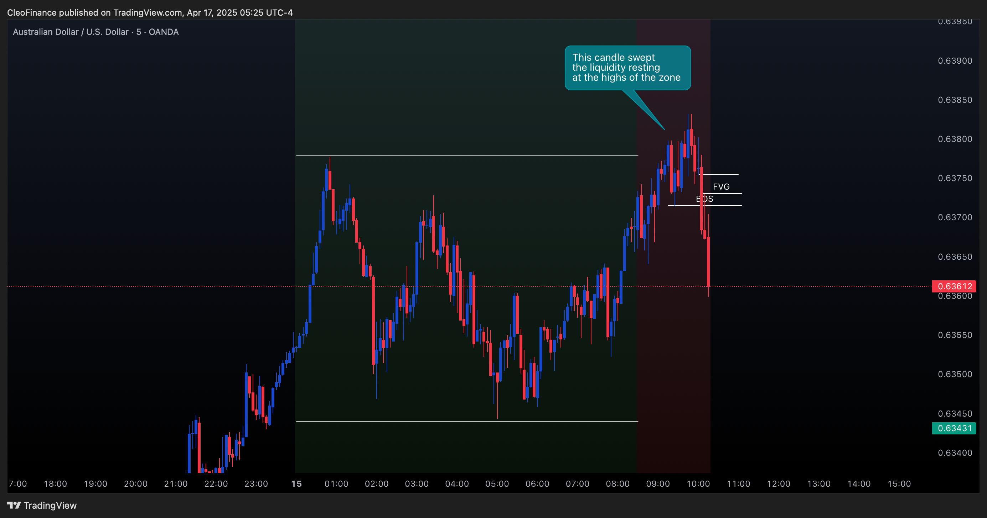The height and width of the screenshot is (518, 987).
Task: Click the 09:00 time axis label
Action: pyautogui.click(x=658, y=483)
